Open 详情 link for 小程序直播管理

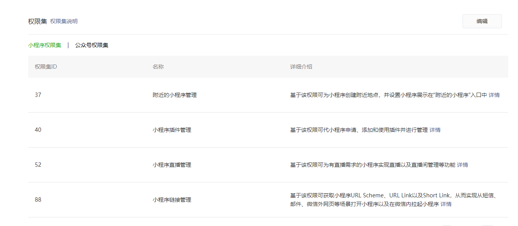click(463, 165)
